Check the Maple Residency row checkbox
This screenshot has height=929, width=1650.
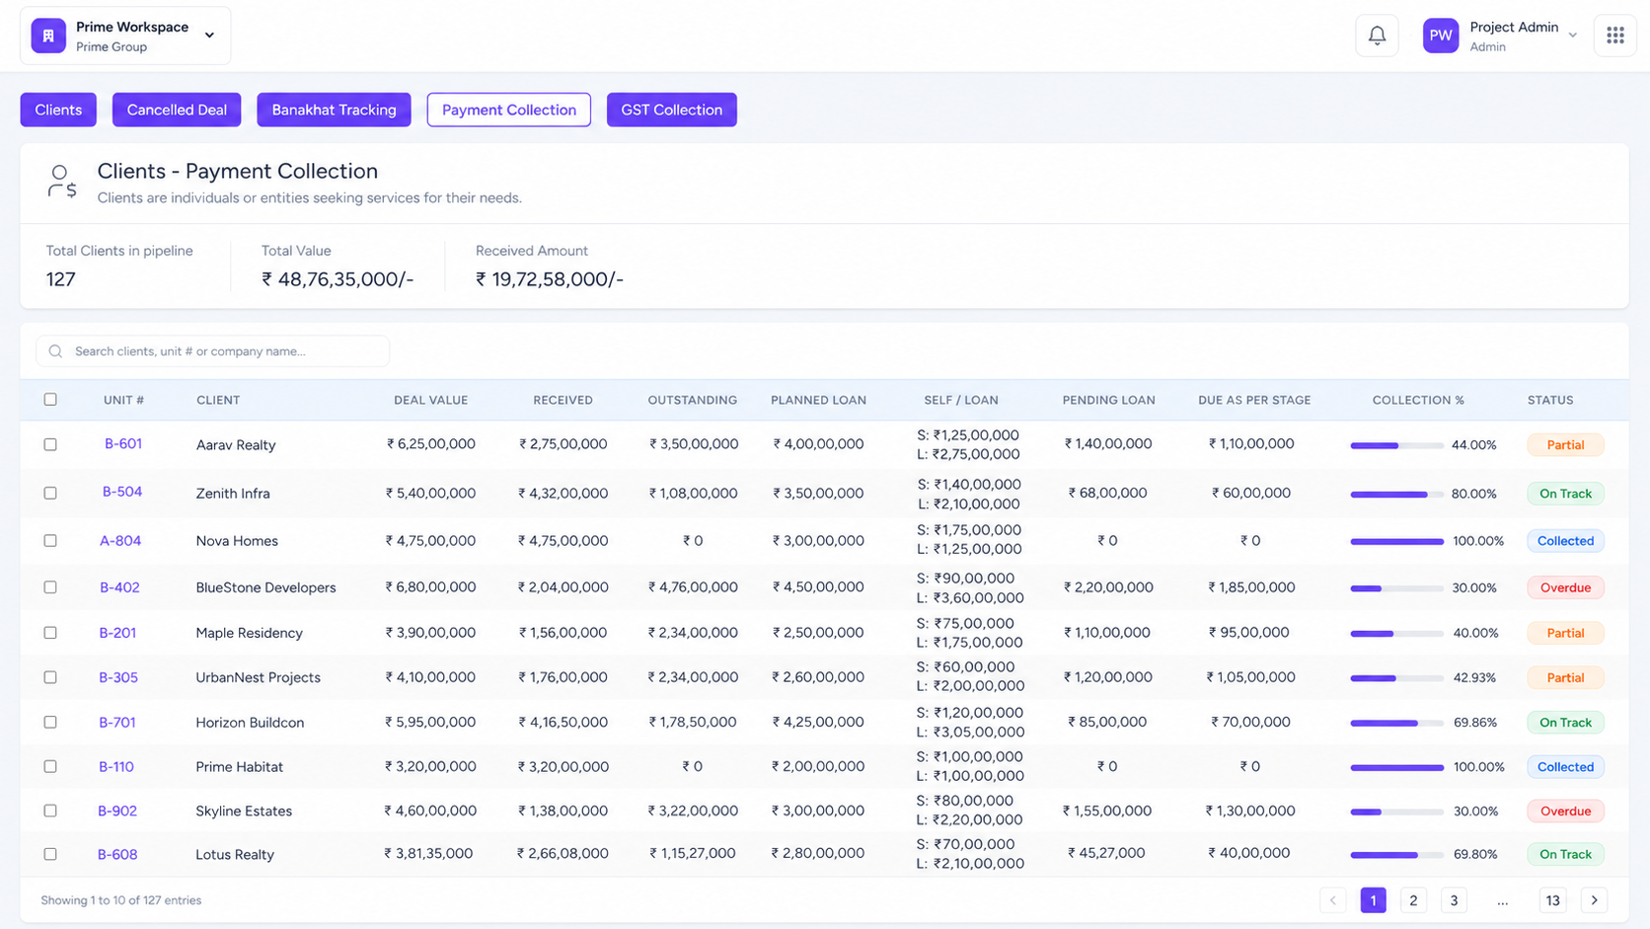tap(50, 633)
